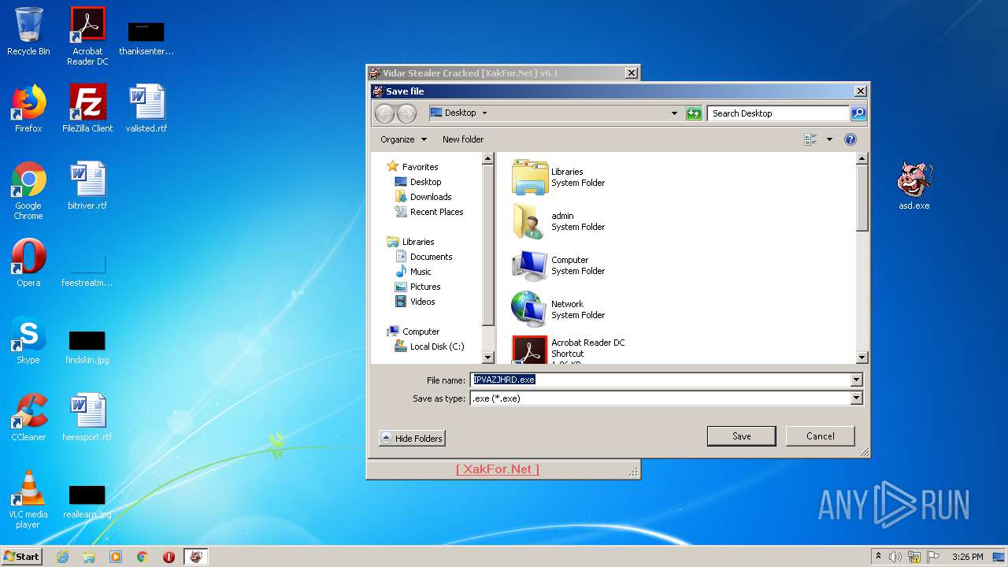This screenshot has height=567, width=1008.
Task: Select Desktop under Favorites
Action: (417, 182)
